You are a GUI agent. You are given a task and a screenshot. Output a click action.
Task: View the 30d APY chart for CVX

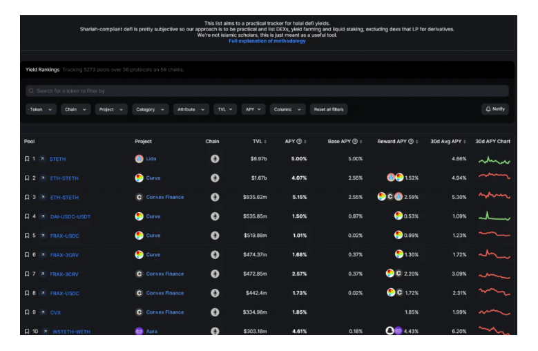point(494,312)
